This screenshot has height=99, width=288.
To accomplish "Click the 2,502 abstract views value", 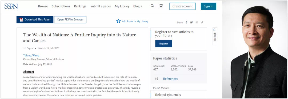I will click(x=174, y=69).
